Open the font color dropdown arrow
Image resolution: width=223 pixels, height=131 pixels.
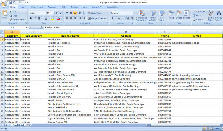click(x=61, y=18)
